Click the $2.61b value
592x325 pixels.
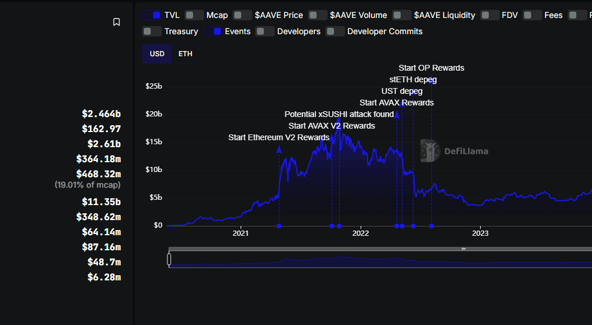pos(104,144)
